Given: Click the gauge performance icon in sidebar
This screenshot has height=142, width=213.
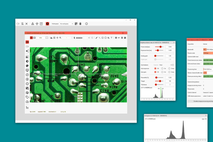Looking at the screenshot, I should 27,102.
